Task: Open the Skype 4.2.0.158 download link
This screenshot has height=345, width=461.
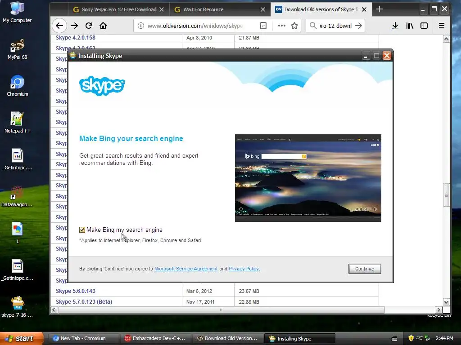Action: (76, 38)
